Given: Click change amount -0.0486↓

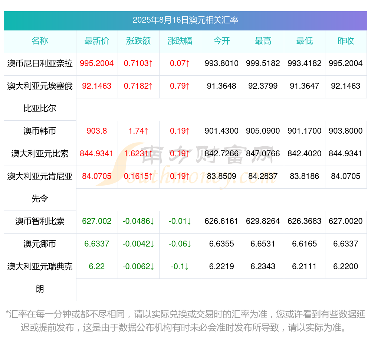Looking at the screenshot, I should pos(138,221).
